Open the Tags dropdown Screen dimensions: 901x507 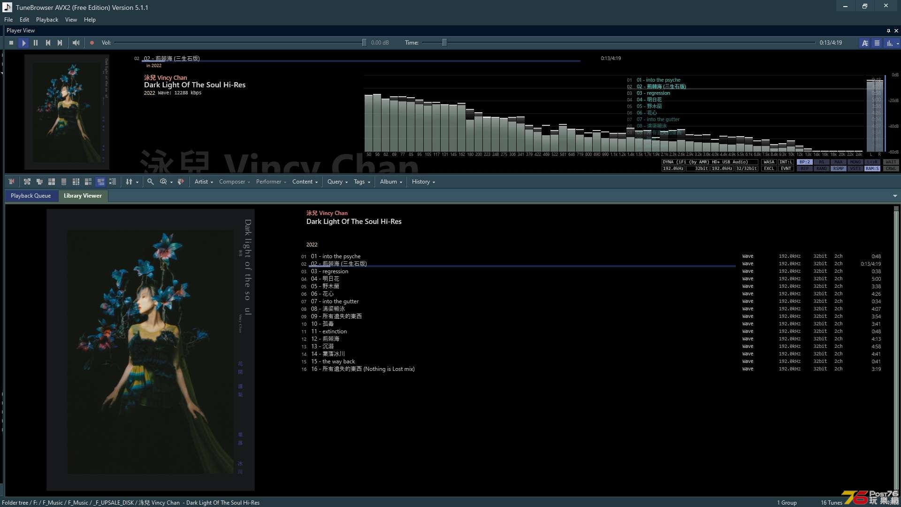(362, 182)
